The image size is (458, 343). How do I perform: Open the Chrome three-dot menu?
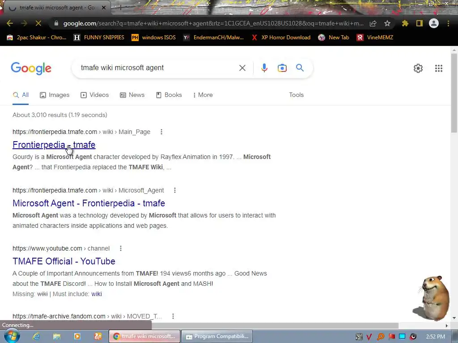pyautogui.click(x=448, y=23)
